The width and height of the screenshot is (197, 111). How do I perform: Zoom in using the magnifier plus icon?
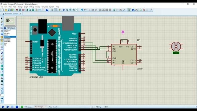tap(67, 10)
